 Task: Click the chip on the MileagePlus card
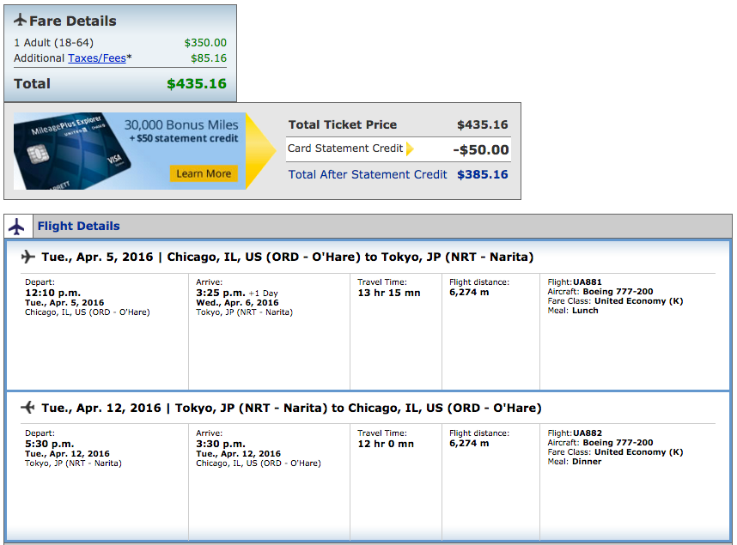coord(36,156)
